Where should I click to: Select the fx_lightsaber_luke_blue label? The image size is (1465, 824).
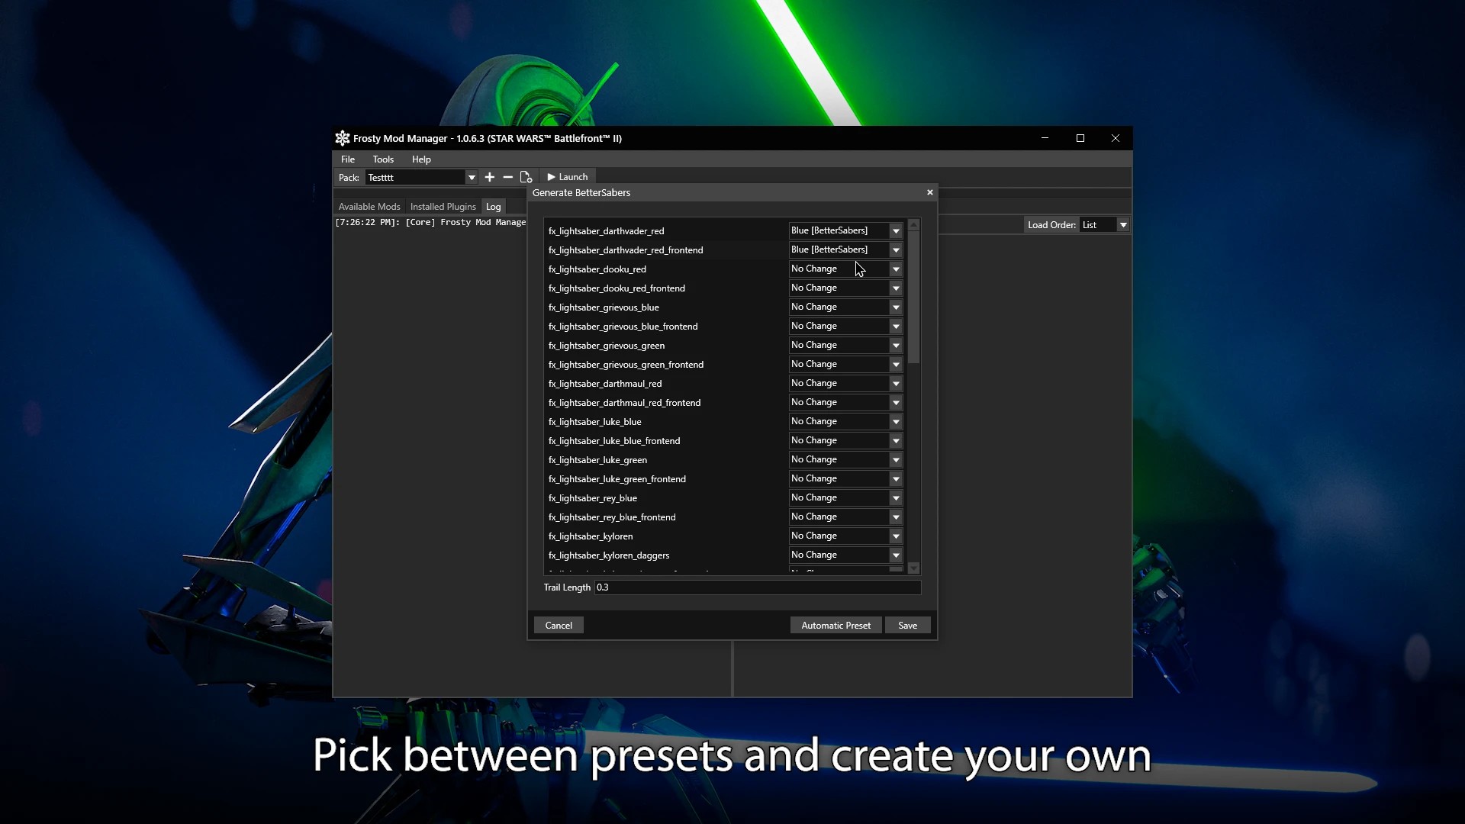point(594,422)
